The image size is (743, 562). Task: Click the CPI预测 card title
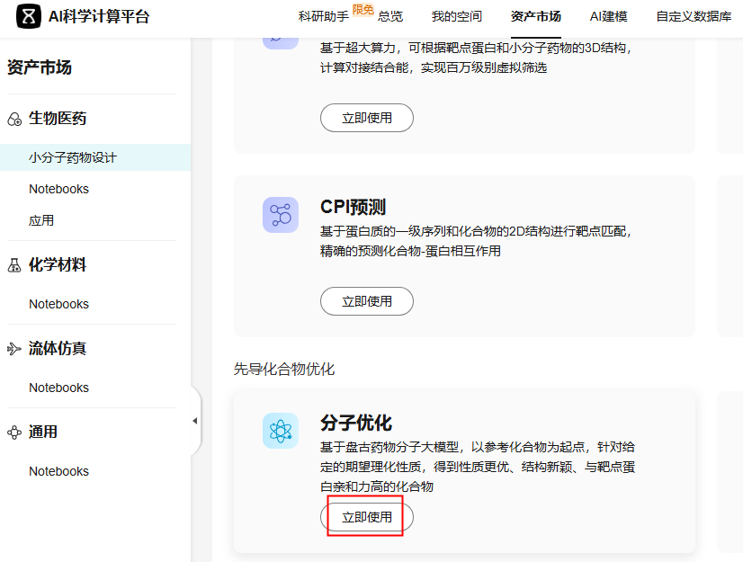tap(353, 207)
